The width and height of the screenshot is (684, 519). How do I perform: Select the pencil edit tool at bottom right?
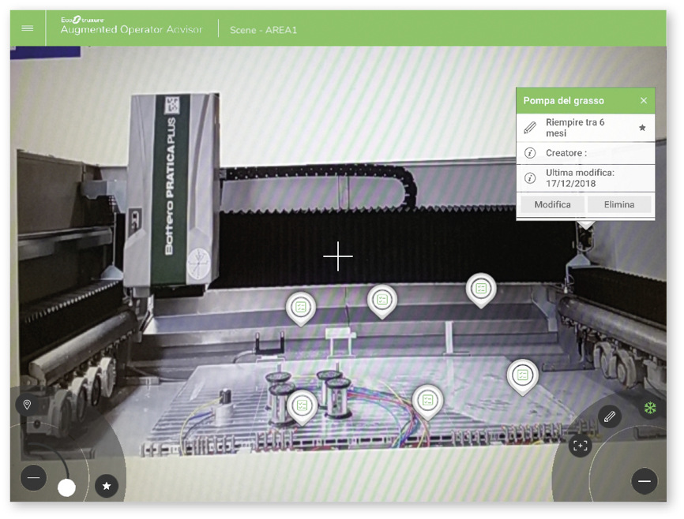point(609,416)
